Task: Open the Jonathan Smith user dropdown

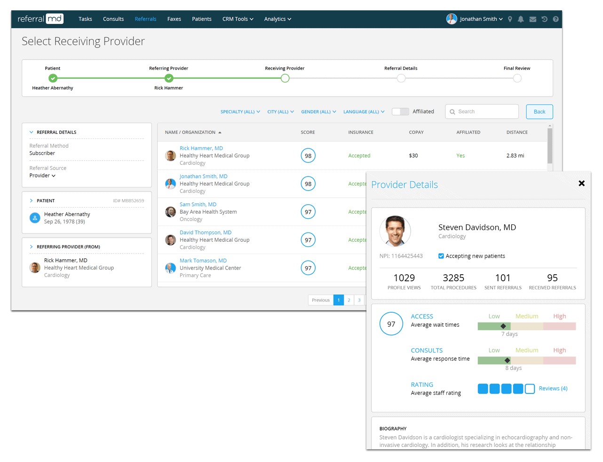Action: click(x=481, y=19)
